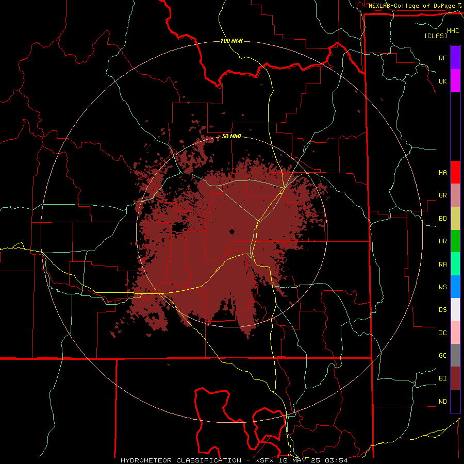Select the GC gray legend swatch

click(455, 355)
